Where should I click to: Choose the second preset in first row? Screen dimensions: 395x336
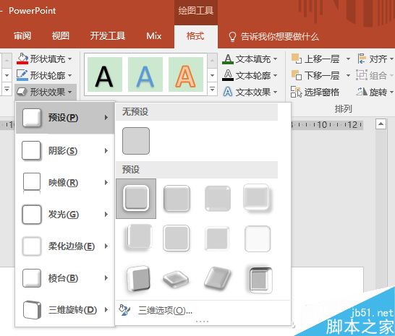pyautogui.click(x=177, y=199)
